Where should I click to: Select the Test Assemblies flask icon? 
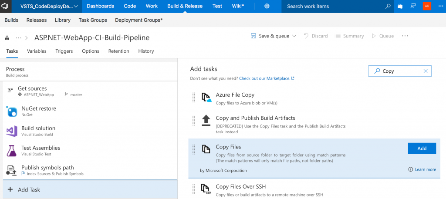pos(12,151)
